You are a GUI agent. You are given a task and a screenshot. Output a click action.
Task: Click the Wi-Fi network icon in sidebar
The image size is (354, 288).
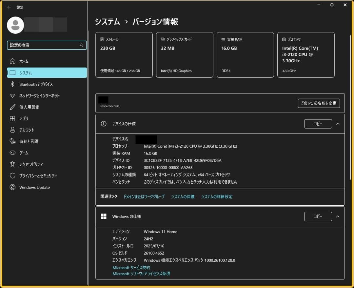pos(13,96)
